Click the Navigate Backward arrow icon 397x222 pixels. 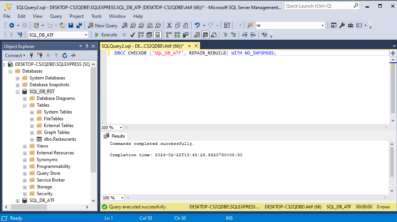click(x=11, y=25)
